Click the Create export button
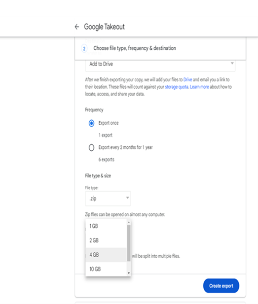 [221, 286]
